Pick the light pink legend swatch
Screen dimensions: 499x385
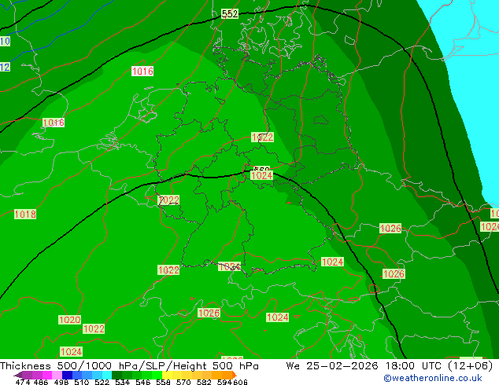(x=57, y=375)
